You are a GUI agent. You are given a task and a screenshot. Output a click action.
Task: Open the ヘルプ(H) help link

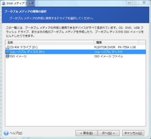tap(16, 133)
